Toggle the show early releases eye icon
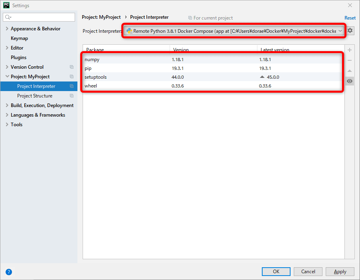The height and width of the screenshot is (280, 360). [x=350, y=81]
